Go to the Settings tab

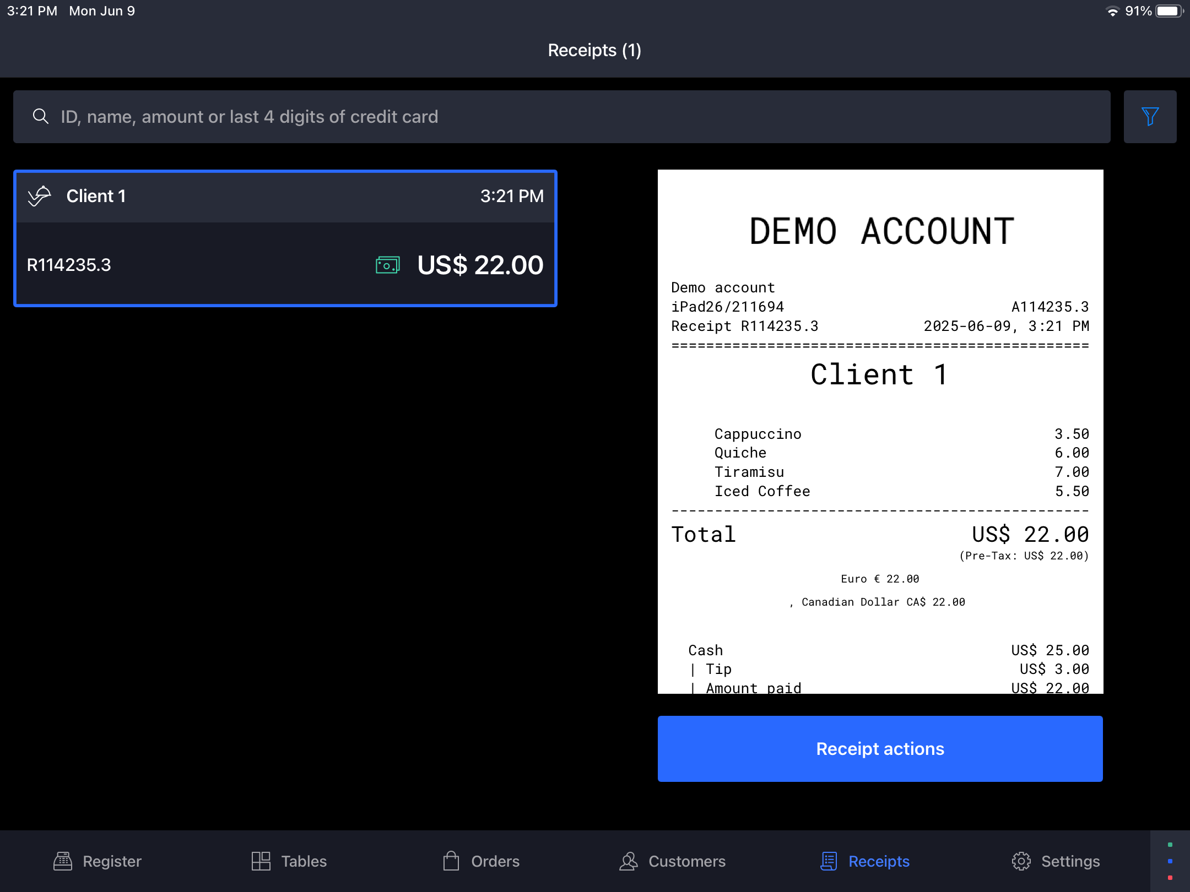coord(1070,861)
